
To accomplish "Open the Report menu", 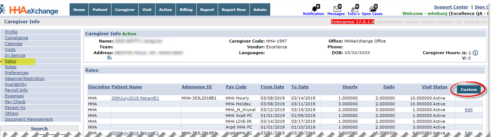I will click(x=207, y=10).
